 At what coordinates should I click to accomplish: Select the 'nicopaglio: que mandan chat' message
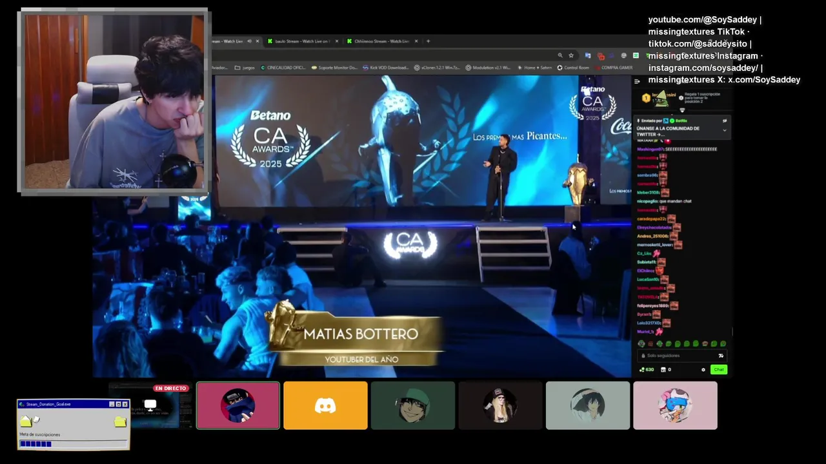664,201
